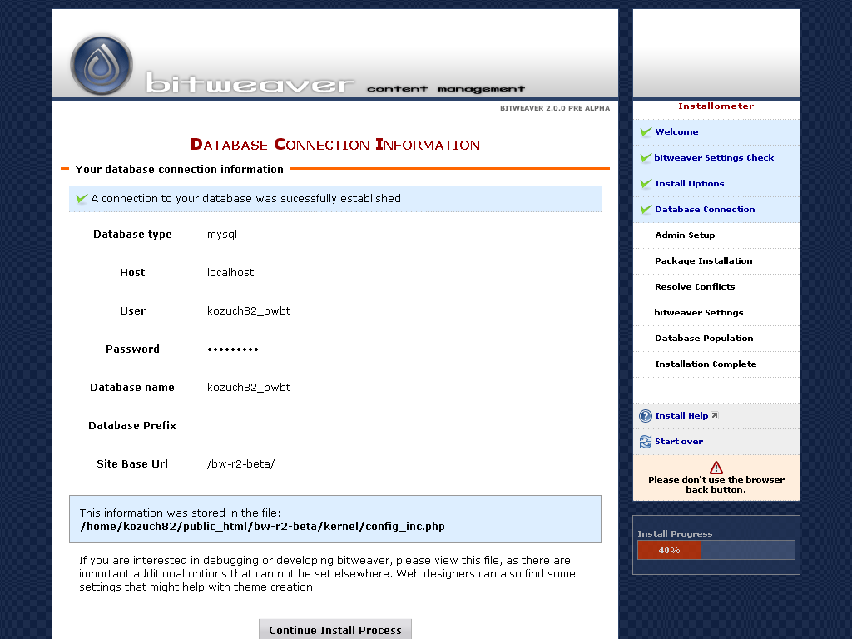Click the 'Database Prefix' label

(x=132, y=425)
